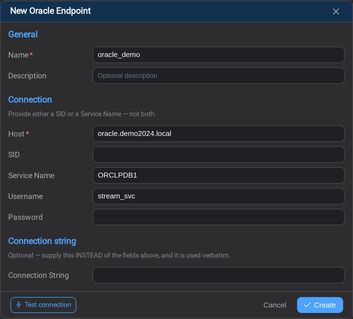Click the Connection String label
Image resolution: width=353 pixels, height=319 pixels.
coord(39,275)
